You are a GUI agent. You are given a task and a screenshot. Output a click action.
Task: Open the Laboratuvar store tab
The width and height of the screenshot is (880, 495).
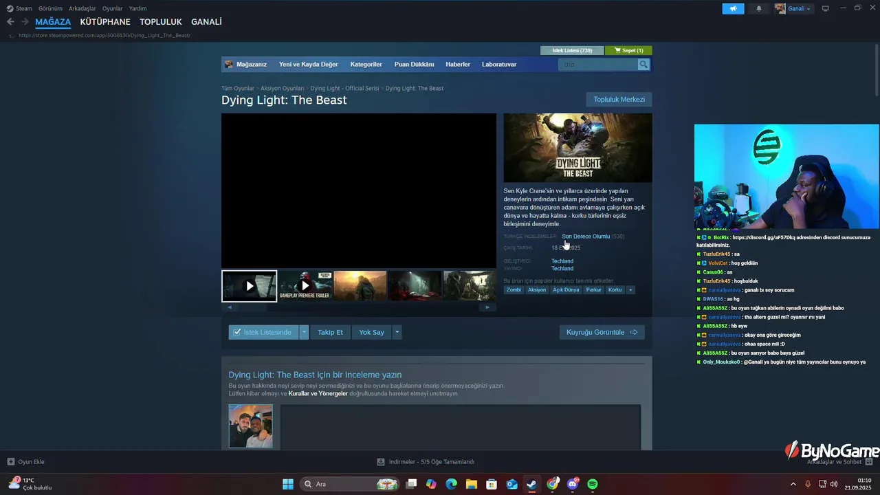(499, 65)
